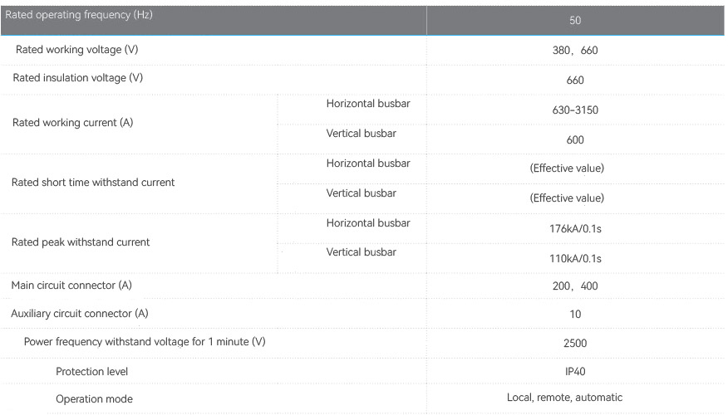Select the Local, remote, automatic operation mode

click(x=564, y=398)
